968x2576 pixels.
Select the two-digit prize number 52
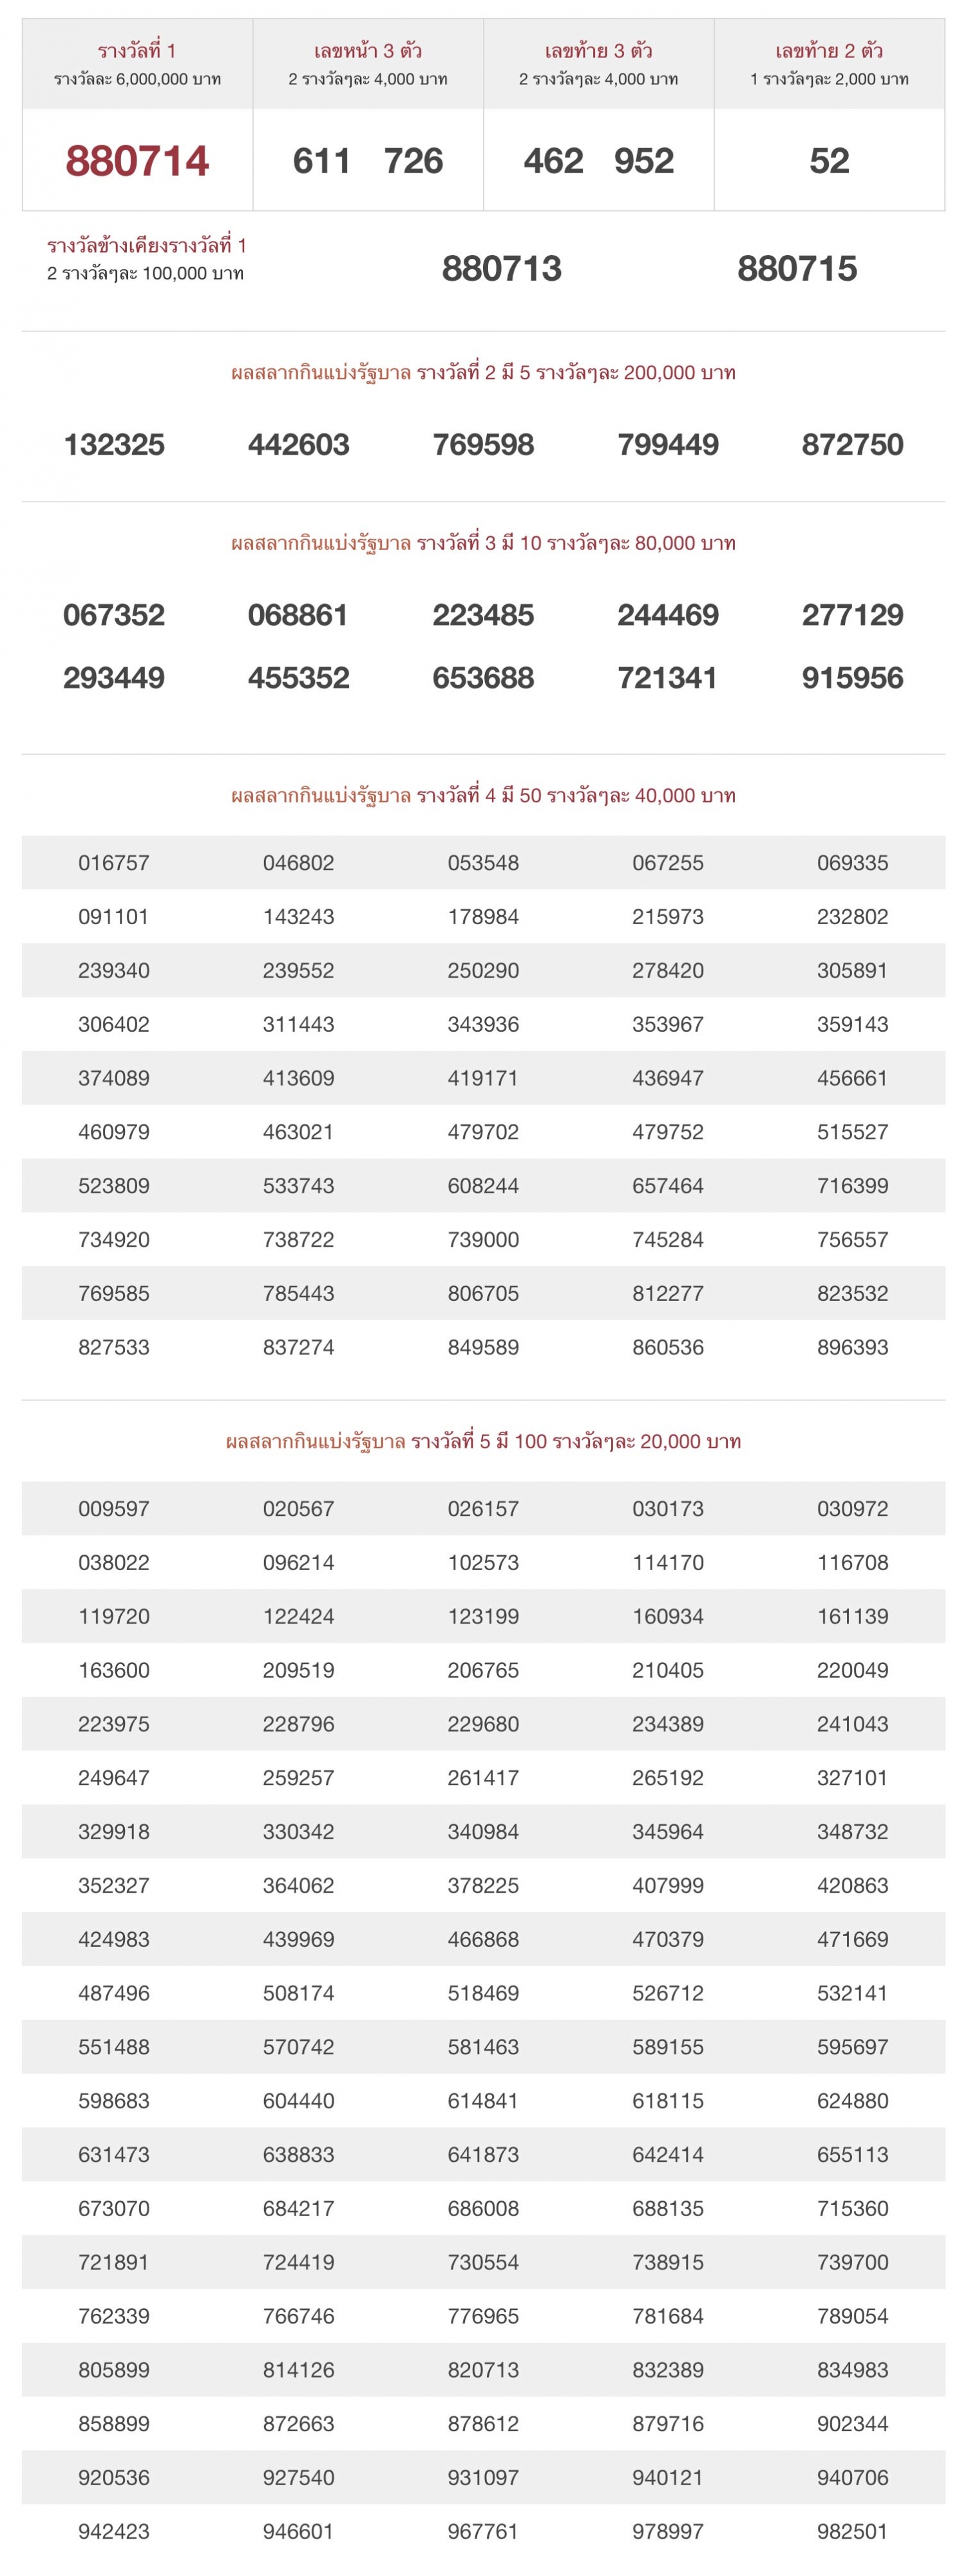click(829, 161)
